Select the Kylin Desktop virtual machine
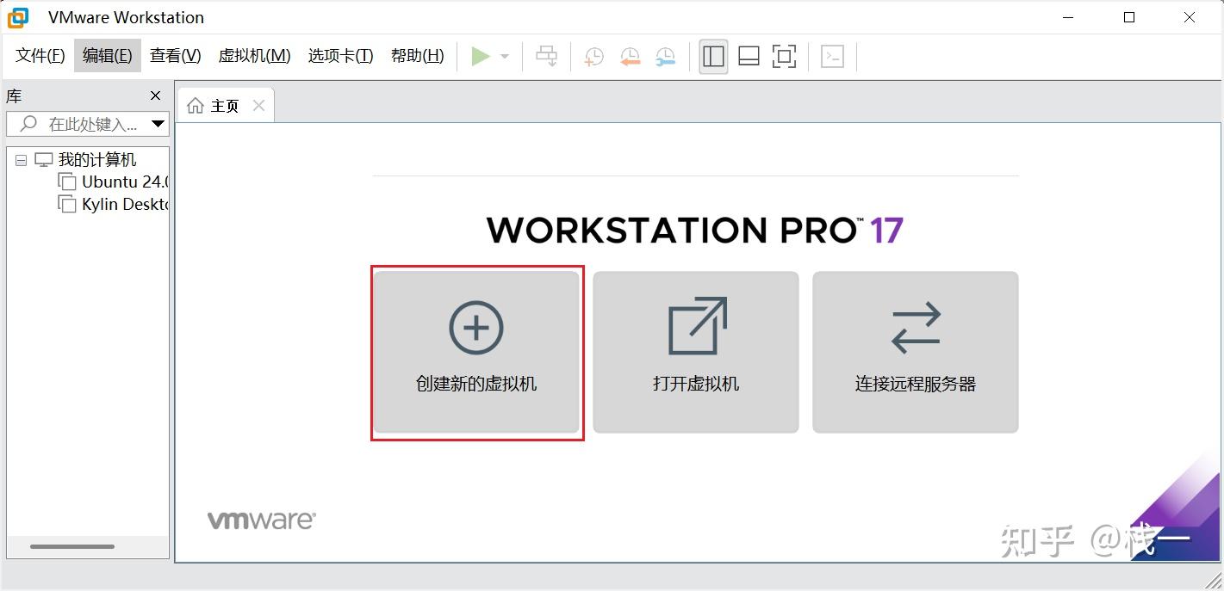Viewport: 1224px width, 591px height. (126, 205)
